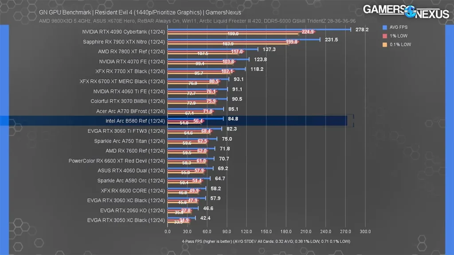Click the '180.0' x-axis tick label
Screen dimensions: 454x255
(x=286, y=232)
